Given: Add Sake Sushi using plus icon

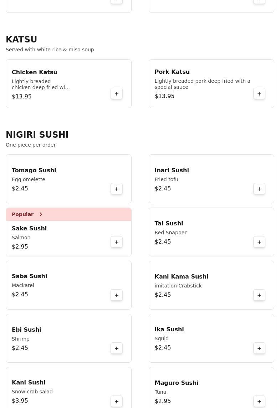Looking at the screenshot, I should 117,242.
